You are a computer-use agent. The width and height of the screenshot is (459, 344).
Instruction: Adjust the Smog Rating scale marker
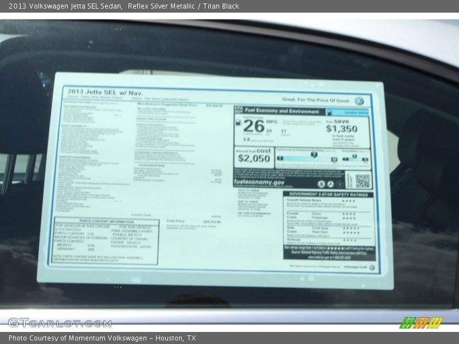[x=353, y=157]
